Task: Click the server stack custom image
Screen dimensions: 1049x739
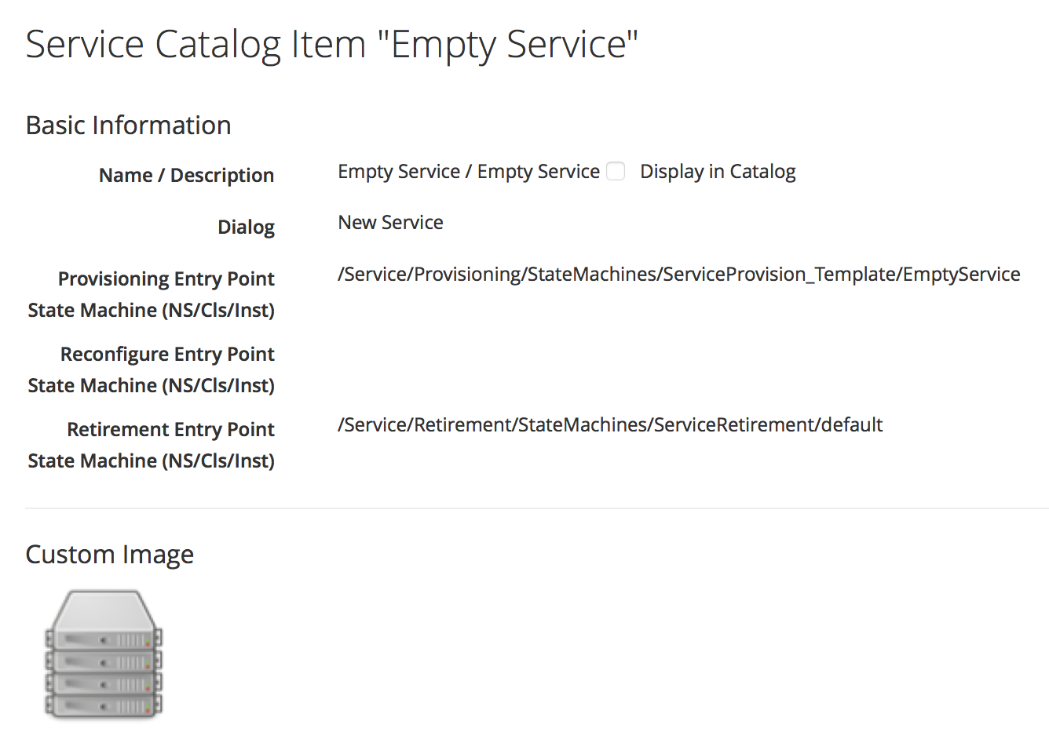Action: 104,654
